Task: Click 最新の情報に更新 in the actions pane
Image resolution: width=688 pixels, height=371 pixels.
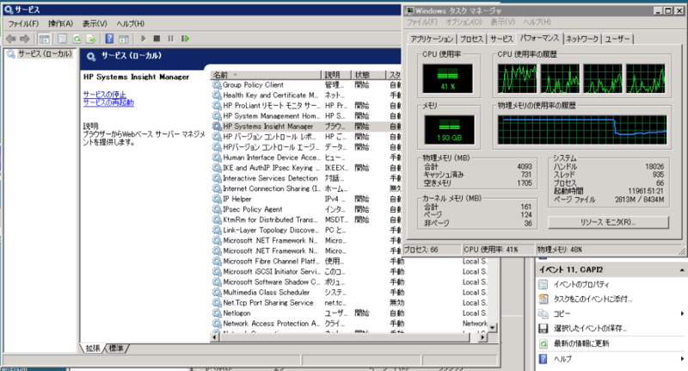Action: pos(581,343)
